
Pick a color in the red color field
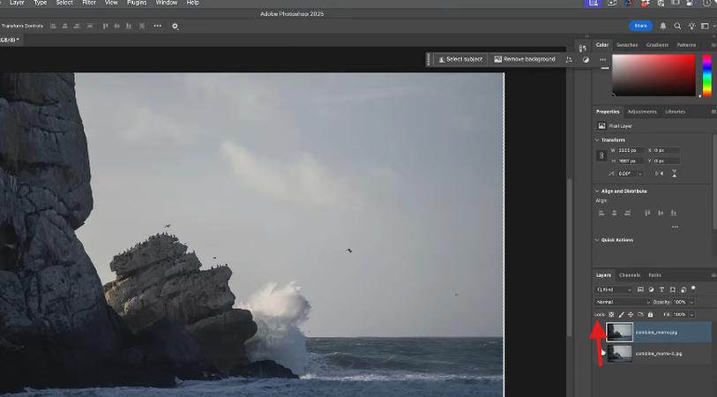click(x=654, y=75)
